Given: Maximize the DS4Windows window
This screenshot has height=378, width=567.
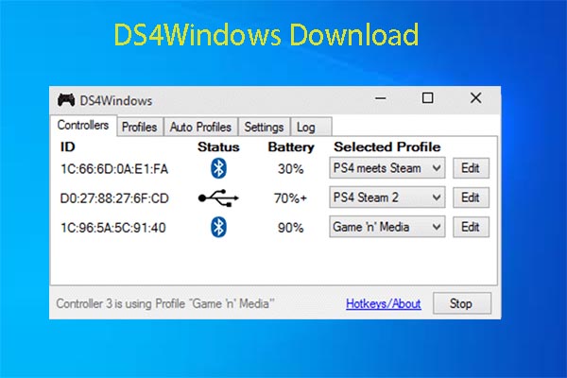Looking at the screenshot, I should click(428, 97).
